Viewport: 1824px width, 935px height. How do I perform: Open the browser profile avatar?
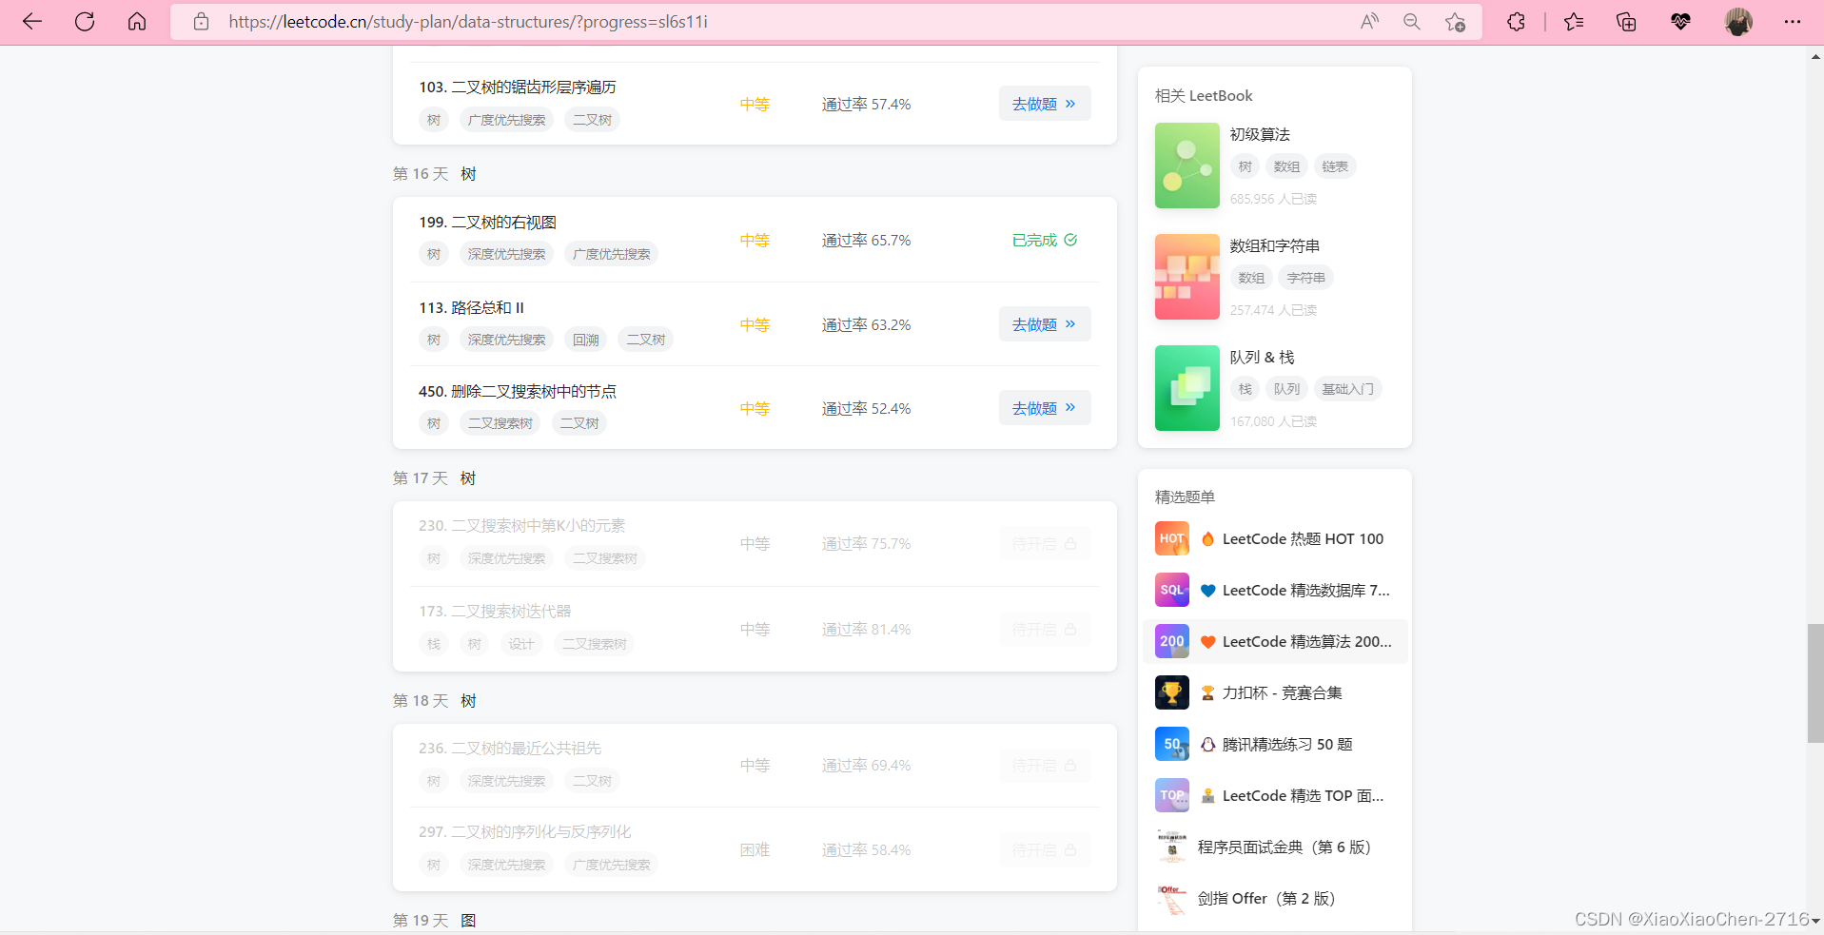(1739, 21)
